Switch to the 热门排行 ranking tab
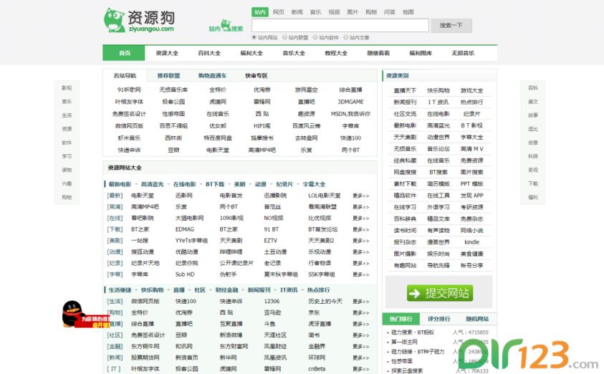Screen dimensions: 604x374 (x=401, y=319)
